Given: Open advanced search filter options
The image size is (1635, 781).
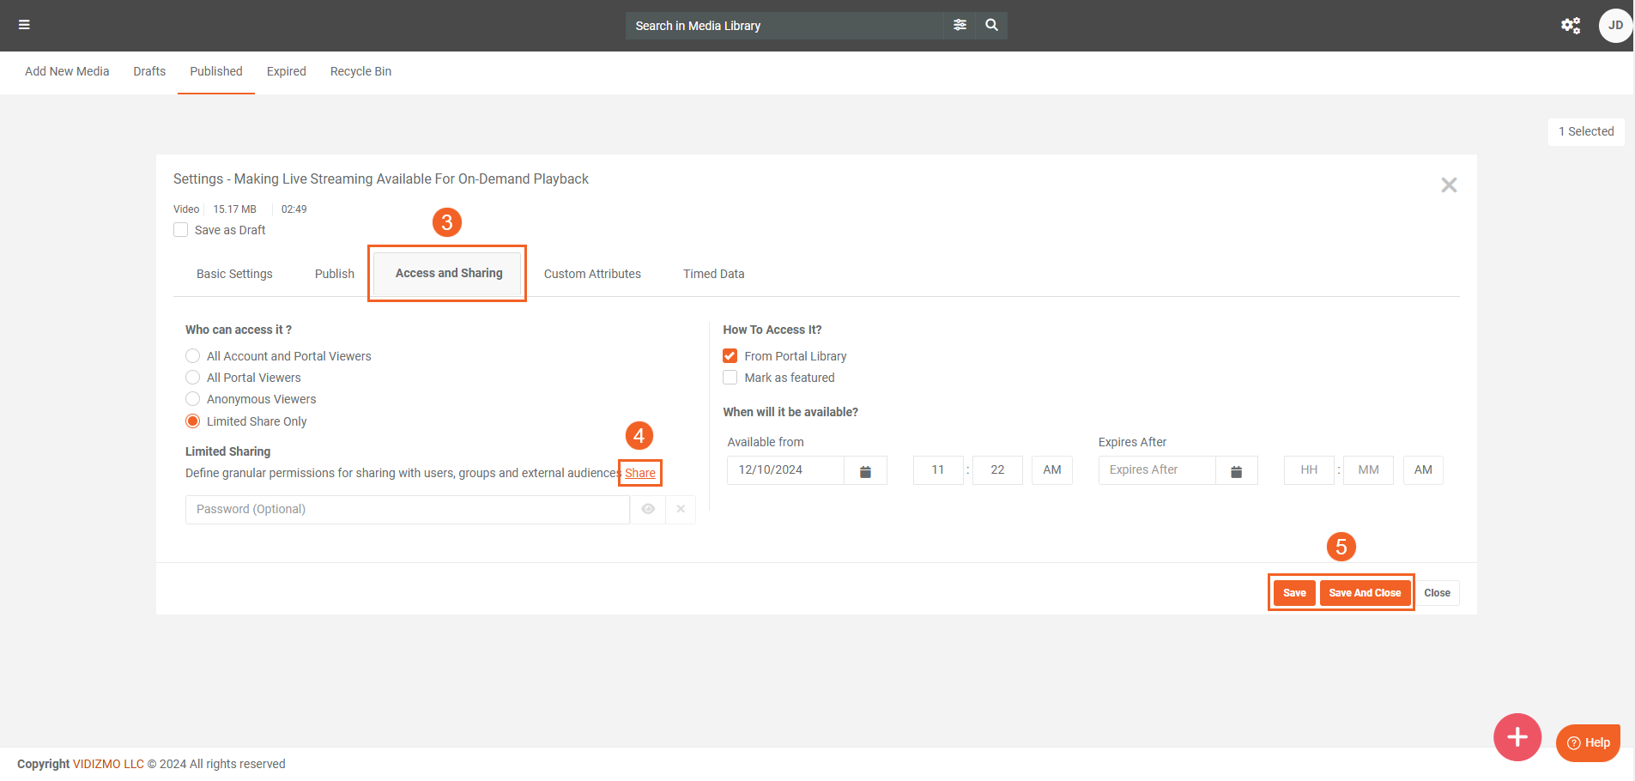Looking at the screenshot, I should (960, 25).
